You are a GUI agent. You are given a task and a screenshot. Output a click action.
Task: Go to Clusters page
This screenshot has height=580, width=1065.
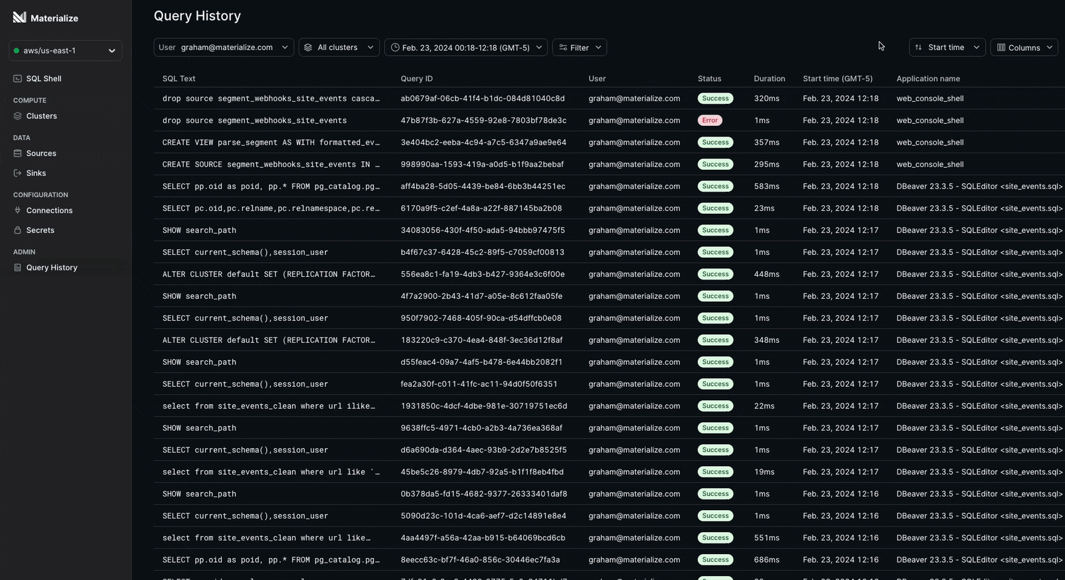coord(41,116)
